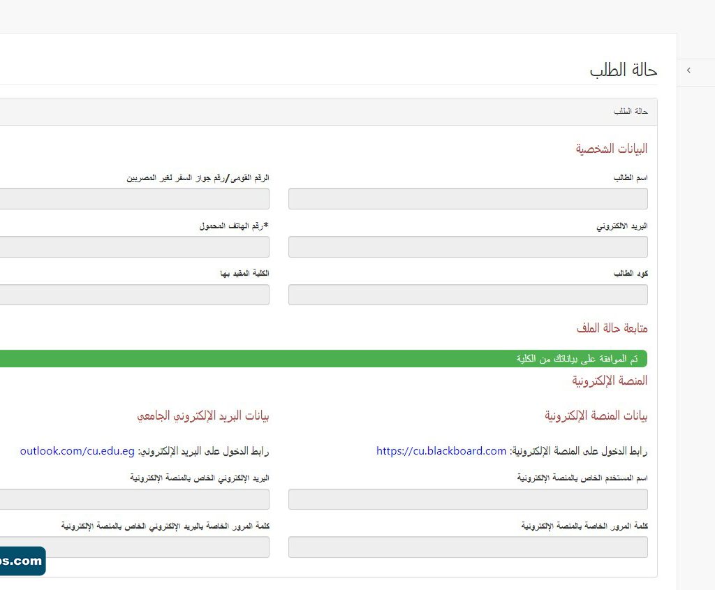715x590 pixels.
Task: Select the كود الطالب field
Action: coord(468,295)
